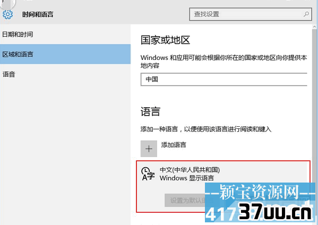Click the 国家或地区 heading
Viewport: 318px width, 225px height.
(x=165, y=40)
